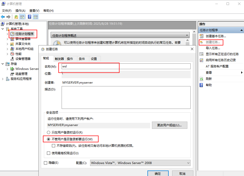Screen dimensions: 244x176
Task: Click 启用所有任务历史记录 icon
Action: [201, 60]
